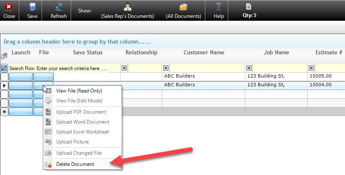Choose Delete Document from context menu
Screen dimensions: 345x175
pos(75,164)
